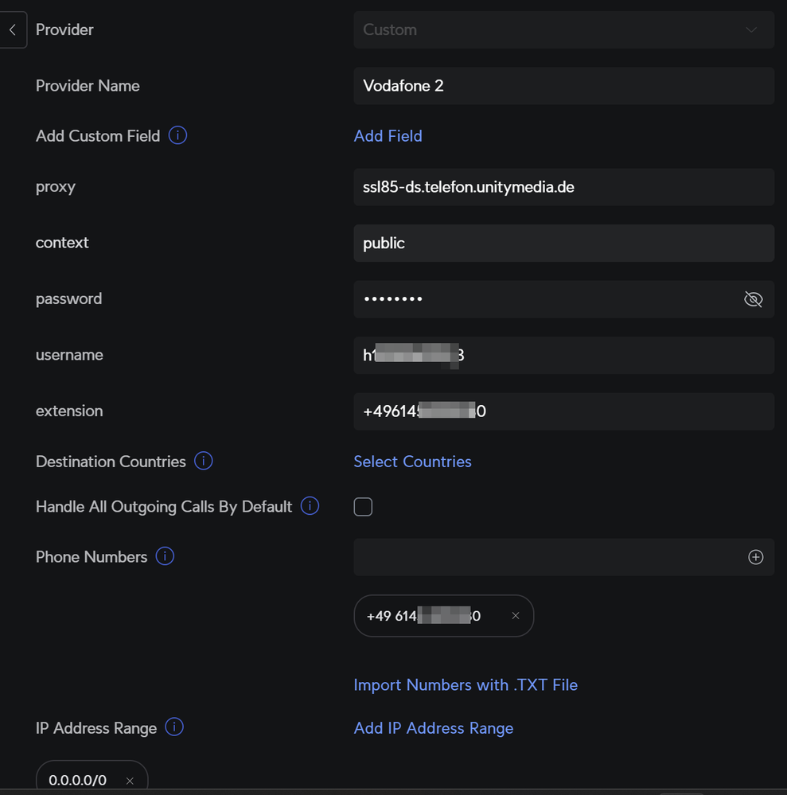Image resolution: width=787 pixels, height=795 pixels.
Task: Click info icon next to IP Address Range
Action: click(x=174, y=727)
